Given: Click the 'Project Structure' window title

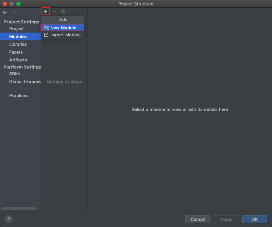Looking at the screenshot, I should coord(136,4).
